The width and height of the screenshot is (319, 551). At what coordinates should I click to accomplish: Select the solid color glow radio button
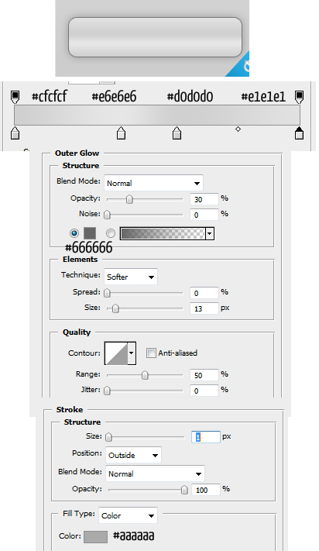point(74,233)
